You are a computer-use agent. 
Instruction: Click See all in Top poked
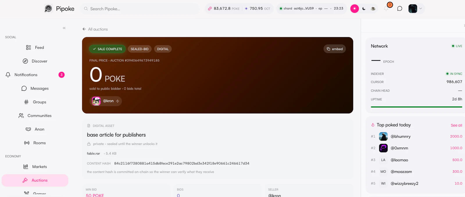(456, 125)
